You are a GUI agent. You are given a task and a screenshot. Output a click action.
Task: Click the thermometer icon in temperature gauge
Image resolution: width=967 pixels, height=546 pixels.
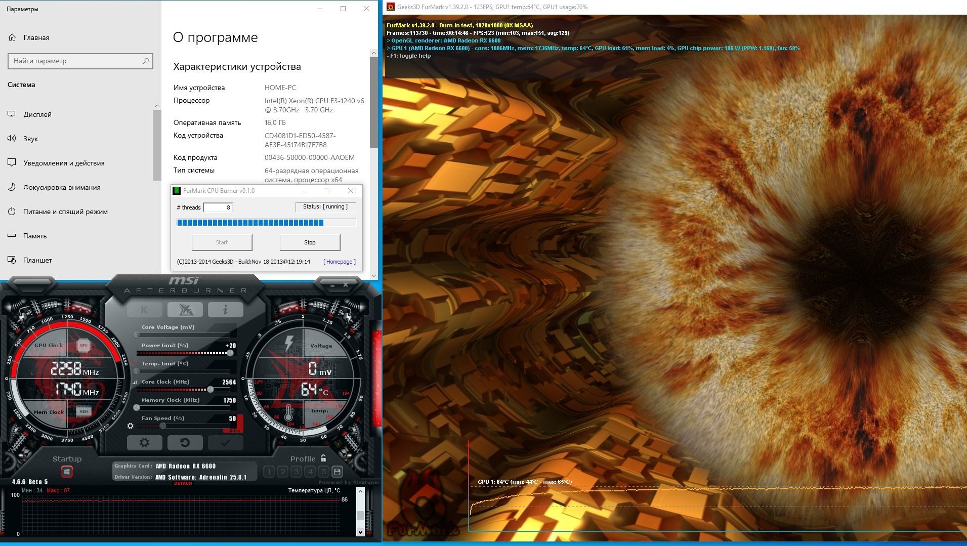[x=288, y=412]
